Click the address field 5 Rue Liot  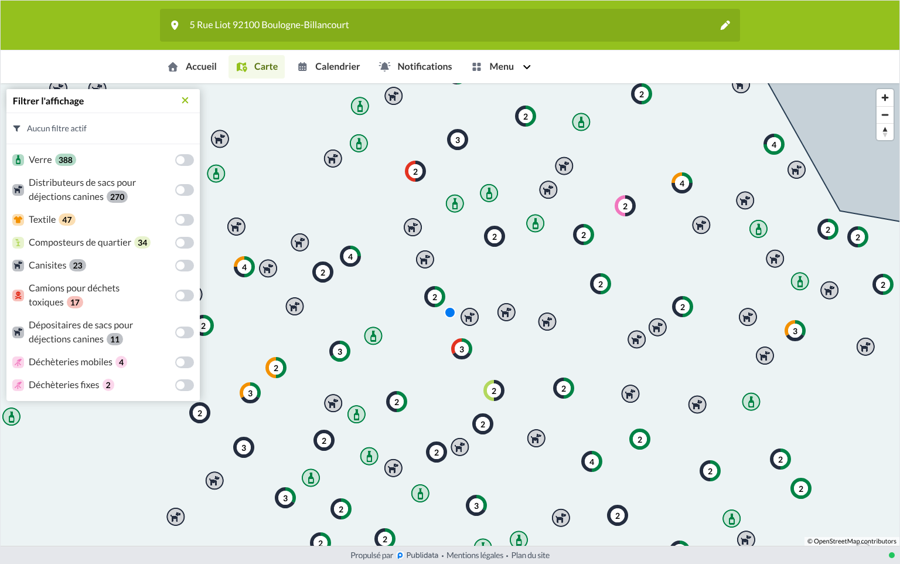pyautogui.click(x=450, y=25)
